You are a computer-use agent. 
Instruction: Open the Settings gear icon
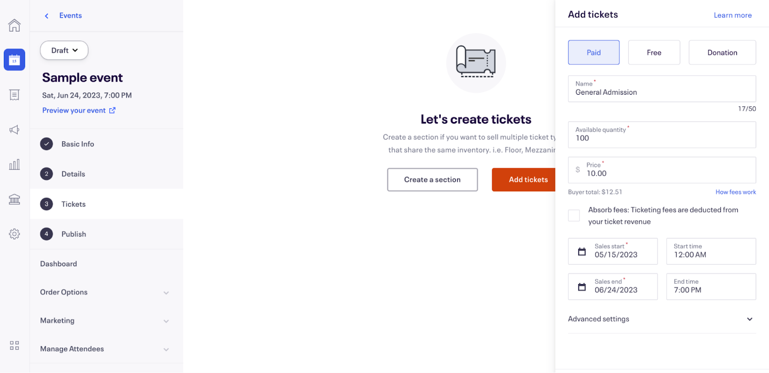[x=14, y=234]
